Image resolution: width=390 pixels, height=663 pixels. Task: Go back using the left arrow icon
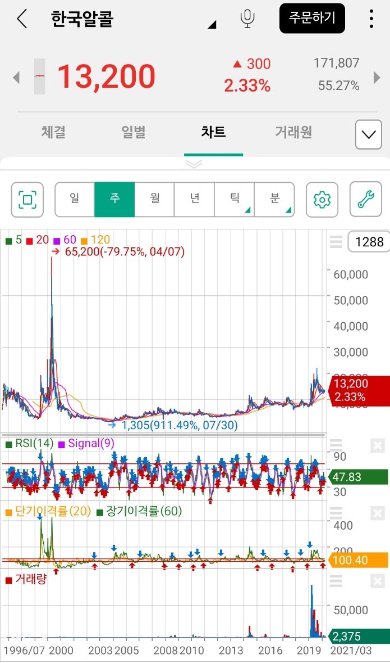pos(21,19)
